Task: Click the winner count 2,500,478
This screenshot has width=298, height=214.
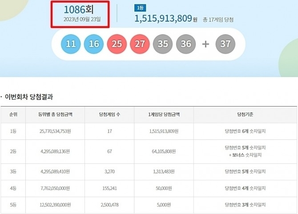Action: 110,205
